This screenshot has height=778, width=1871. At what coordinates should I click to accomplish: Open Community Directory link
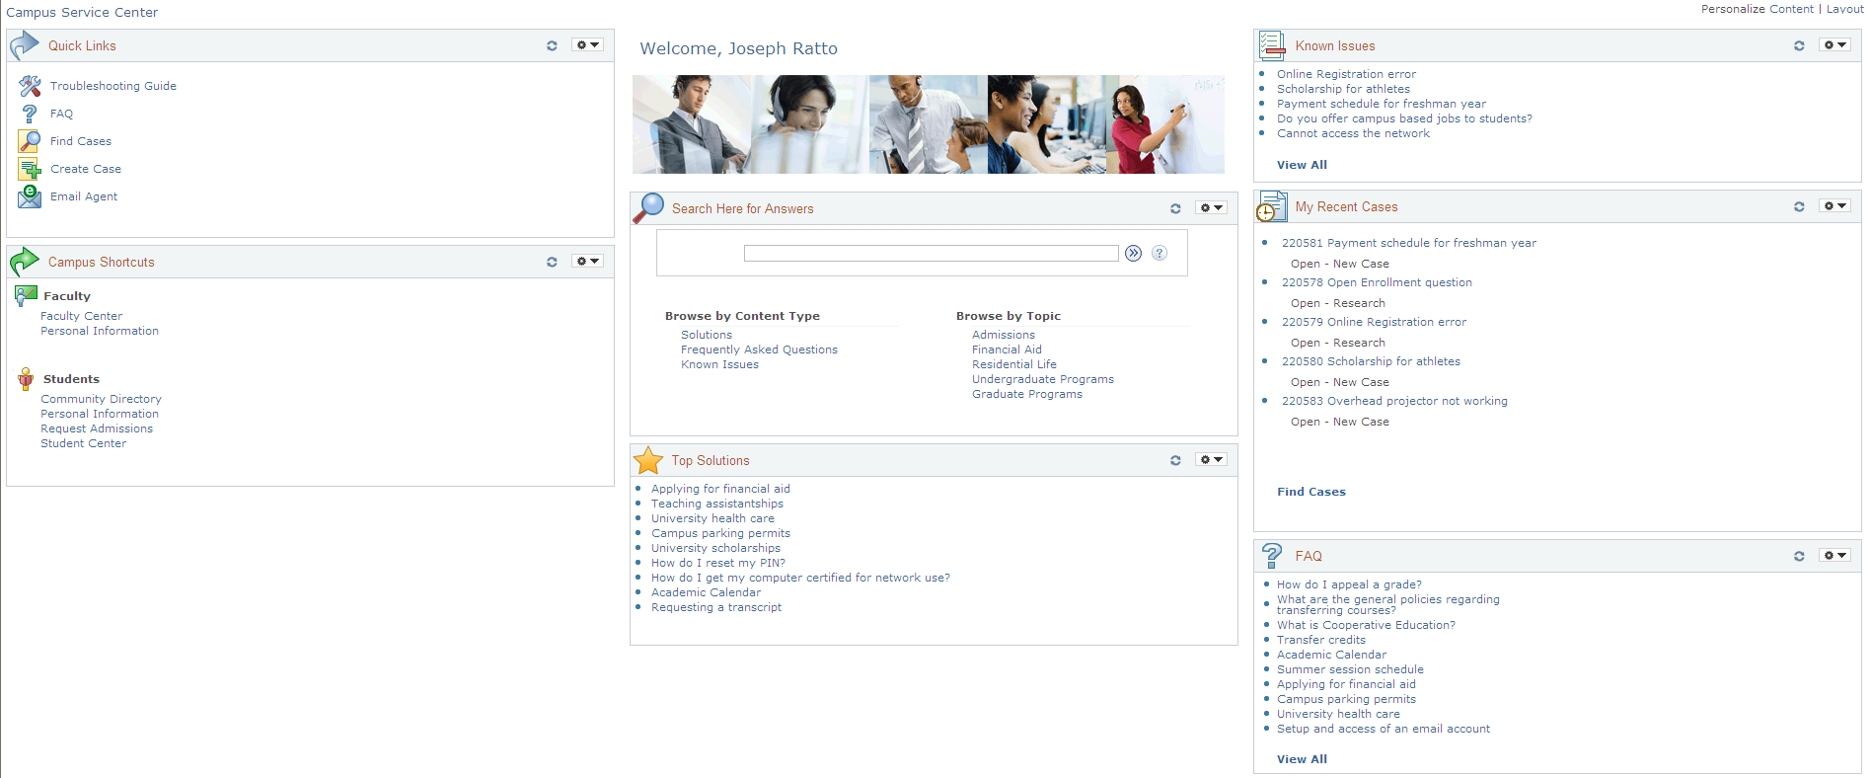[101, 399]
